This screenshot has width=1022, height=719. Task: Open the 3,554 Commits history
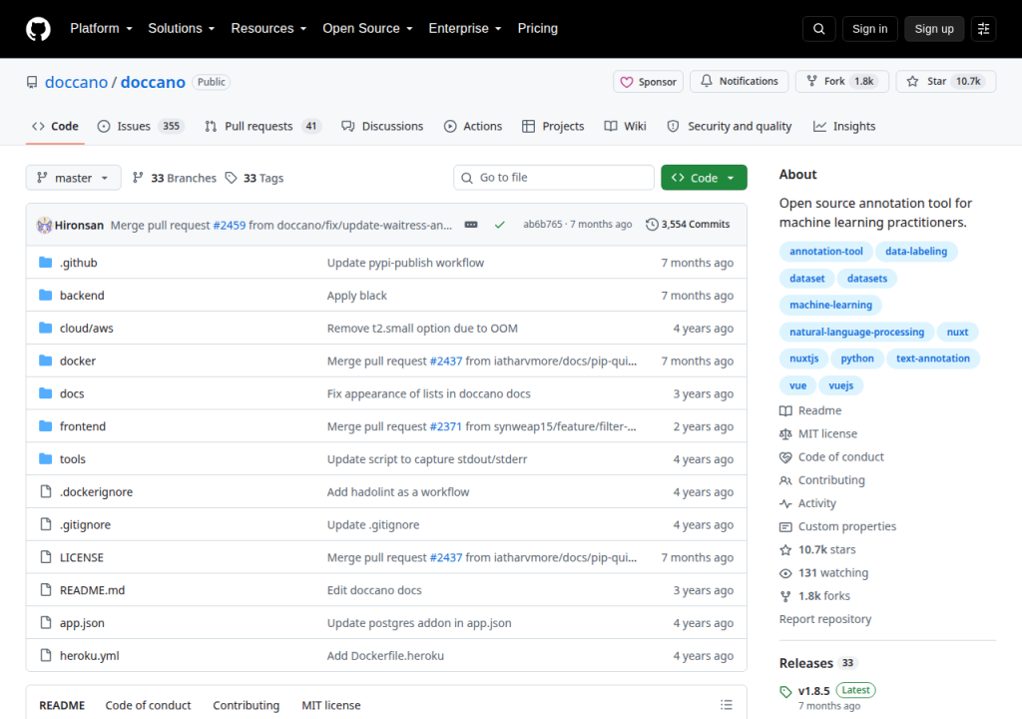[688, 225]
